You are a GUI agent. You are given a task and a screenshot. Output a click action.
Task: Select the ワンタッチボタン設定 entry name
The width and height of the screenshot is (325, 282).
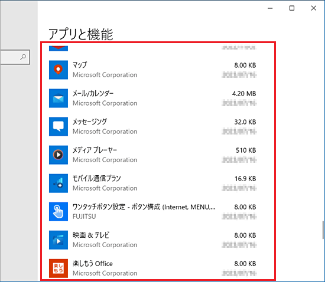144,207
